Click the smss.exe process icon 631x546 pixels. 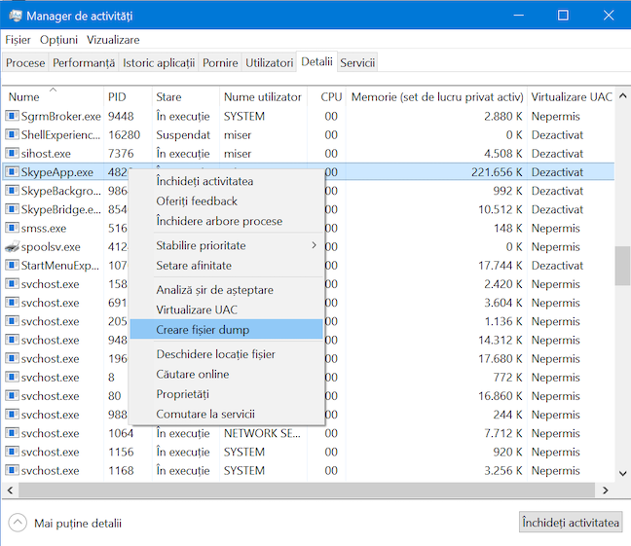(x=12, y=228)
